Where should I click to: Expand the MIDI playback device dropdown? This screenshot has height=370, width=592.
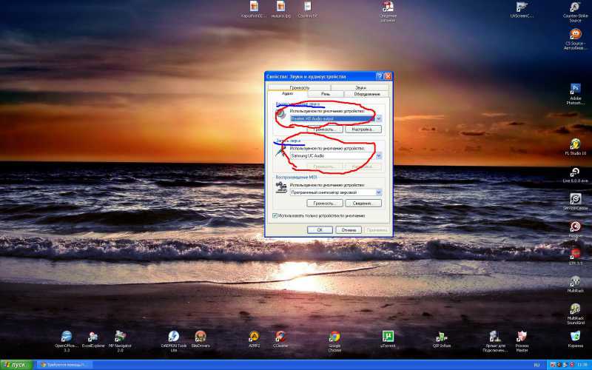click(x=378, y=192)
